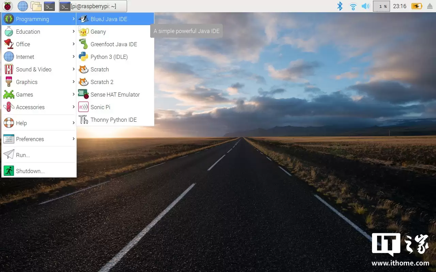The width and height of the screenshot is (436, 272).
Task: Click Shutdown... in the menu
Action: tap(31, 171)
